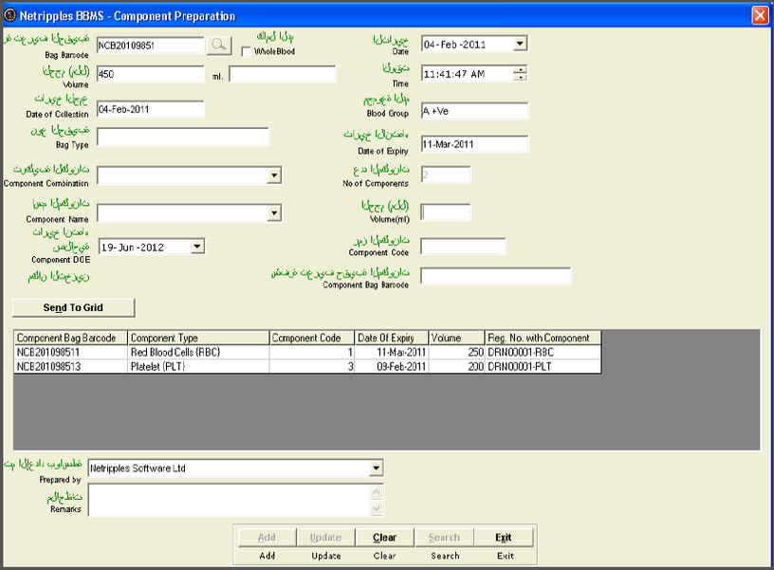The height and width of the screenshot is (570, 774).
Task: Click the disabled Add button
Action: (267, 538)
